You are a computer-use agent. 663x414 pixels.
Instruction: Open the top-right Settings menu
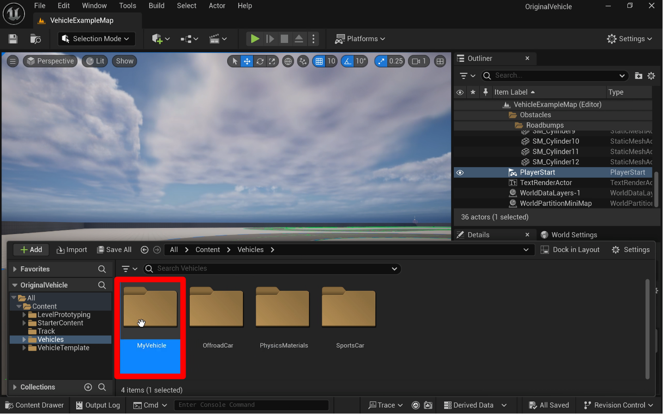coord(629,39)
